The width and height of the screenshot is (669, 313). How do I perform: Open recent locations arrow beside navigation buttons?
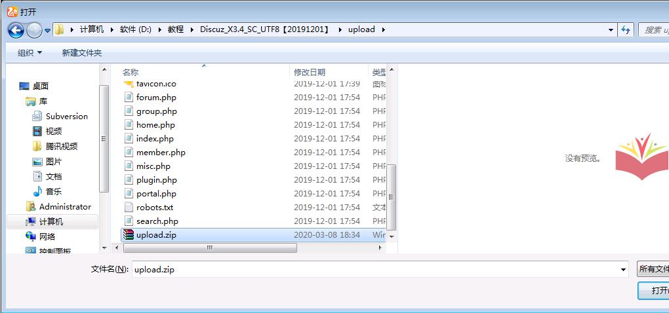[47, 30]
